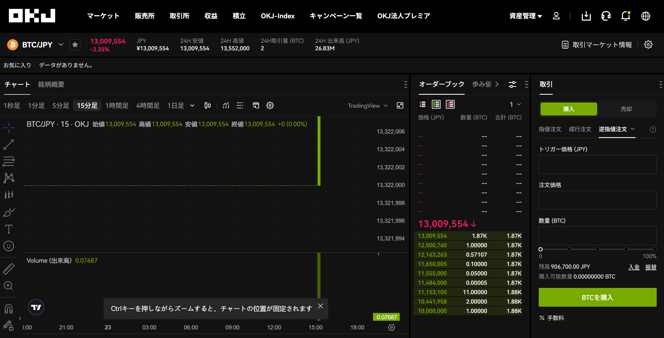Image resolution: width=664 pixels, height=338 pixels.
Task: Click the quantity percentage slider handle
Action: 541,249
